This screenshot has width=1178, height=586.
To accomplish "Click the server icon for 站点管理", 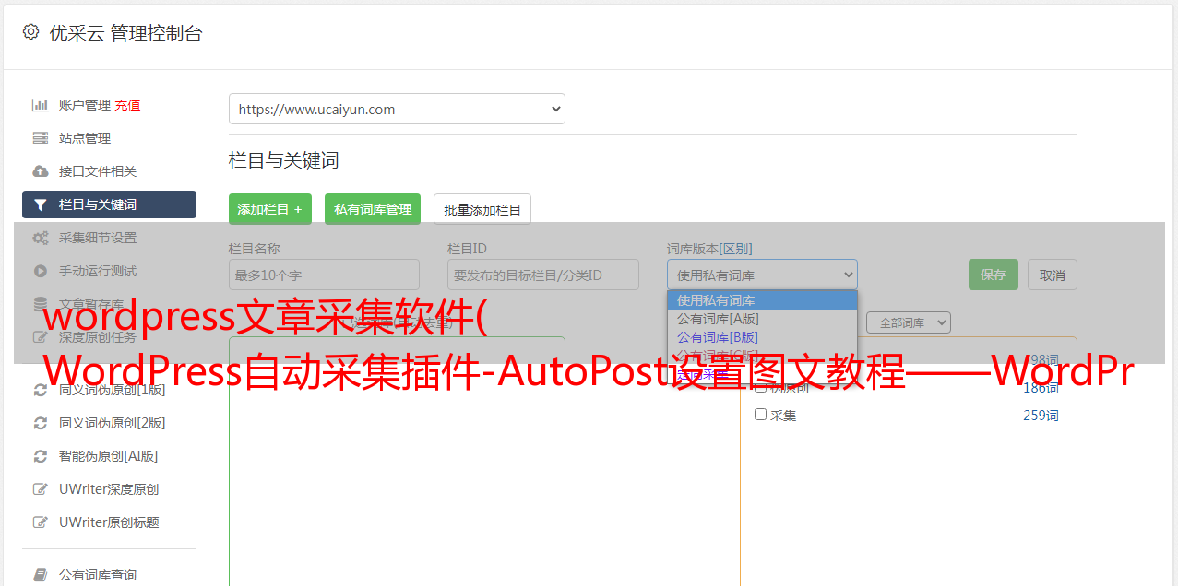I will pos(41,138).
